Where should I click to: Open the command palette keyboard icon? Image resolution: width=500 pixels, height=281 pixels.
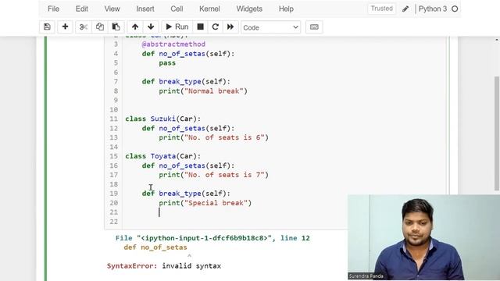(314, 27)
